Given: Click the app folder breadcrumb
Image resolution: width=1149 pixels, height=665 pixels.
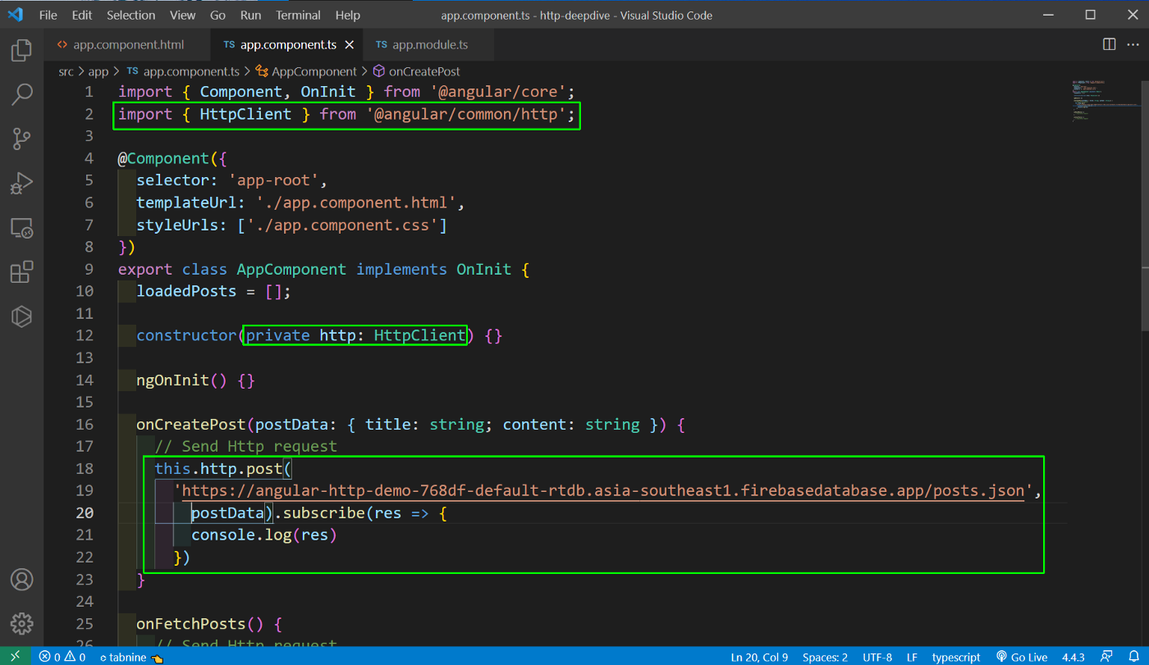Looking at the screenshot, I should [x=98, y=71].
